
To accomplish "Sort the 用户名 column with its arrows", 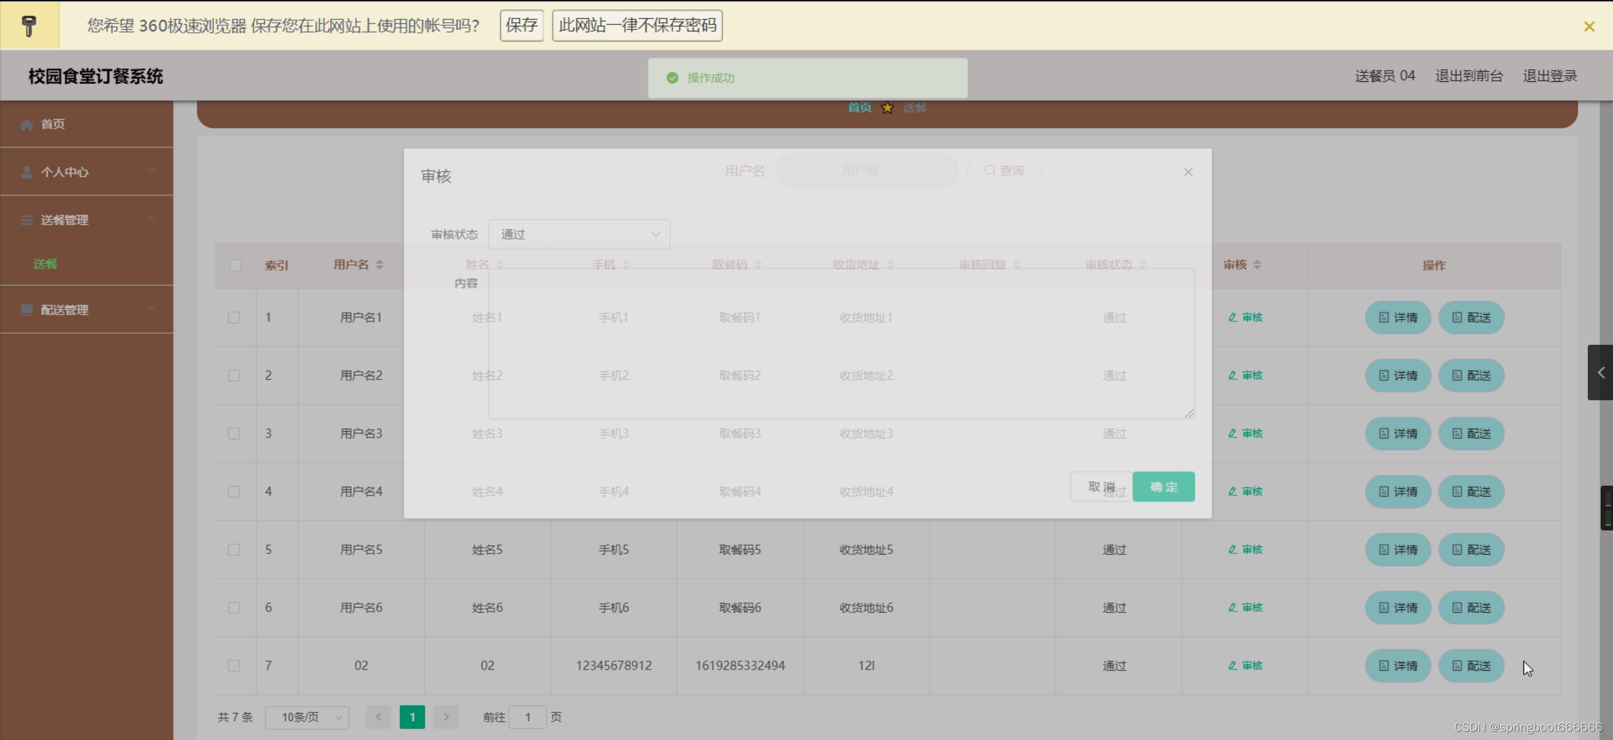I will click(380, 265).
